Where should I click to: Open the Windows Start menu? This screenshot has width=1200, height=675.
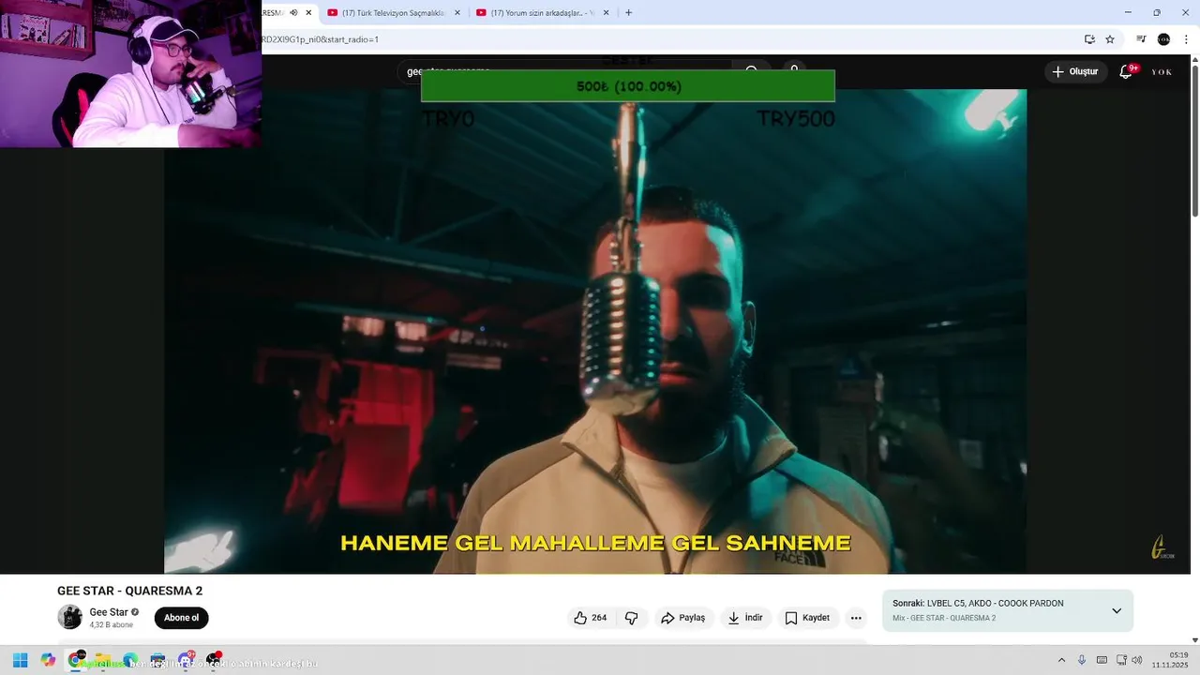point(20,660)
